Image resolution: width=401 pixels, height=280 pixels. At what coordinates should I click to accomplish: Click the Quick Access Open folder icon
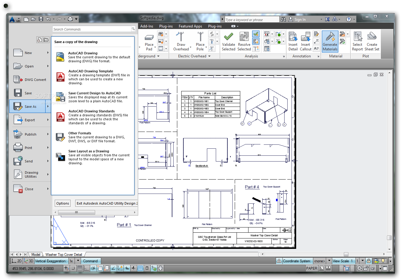tap(34, 19)
